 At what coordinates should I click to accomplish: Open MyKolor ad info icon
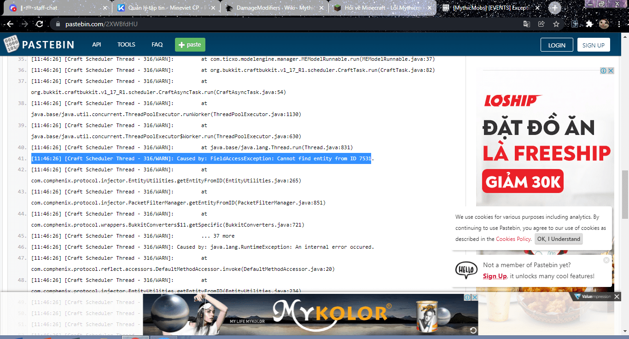click(x=468, y=298)
